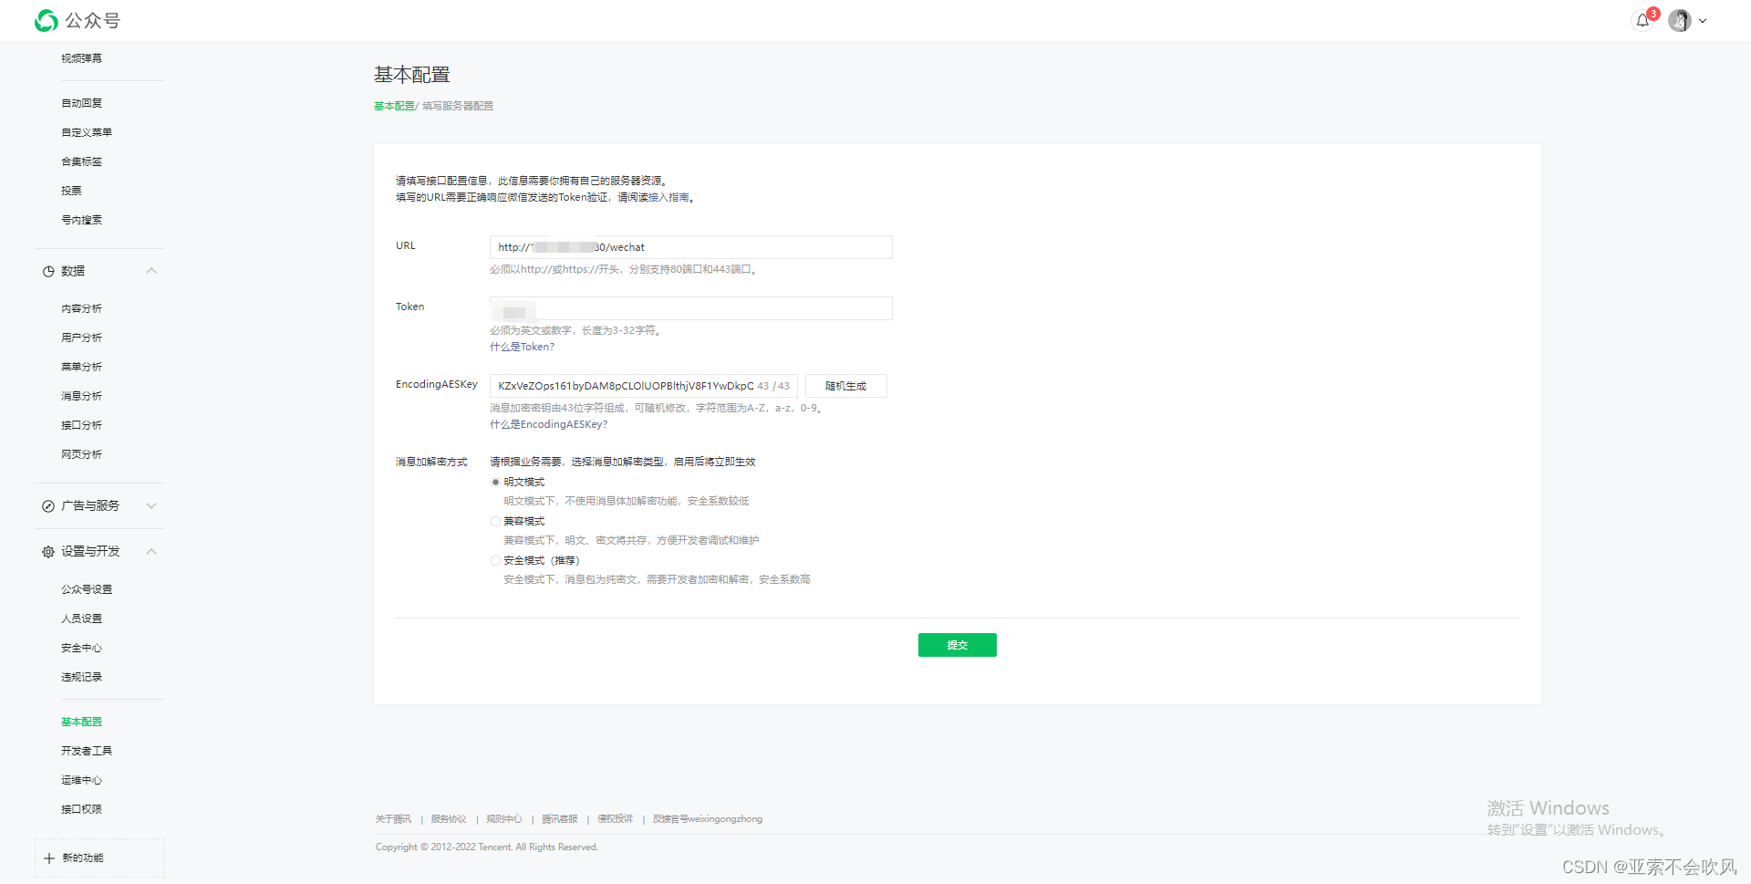Expand the 广告与服务 section chevron
This screenshot has width=1751, height=884.
tap(151, 505)
